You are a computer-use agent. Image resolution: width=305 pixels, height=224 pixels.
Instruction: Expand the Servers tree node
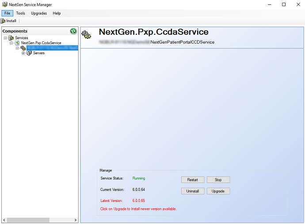pos(23,53)
